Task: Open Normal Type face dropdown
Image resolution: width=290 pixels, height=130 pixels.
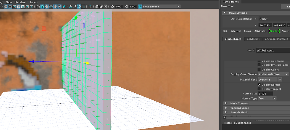Action: tap(267, 99)
